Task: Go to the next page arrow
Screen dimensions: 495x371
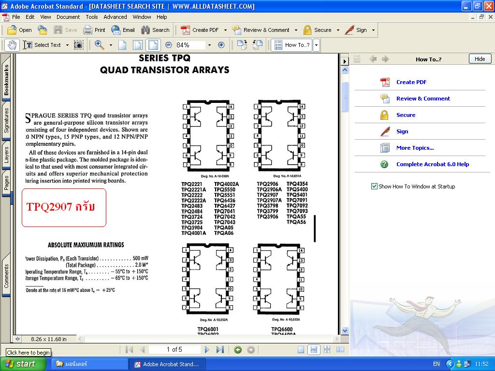Action: pyautogui.click(x=207, y=350)
